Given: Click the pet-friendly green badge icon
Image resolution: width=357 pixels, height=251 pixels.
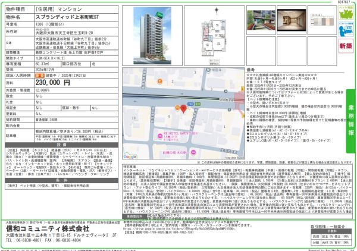Looking at the screenshot, I should [x=346, y=12].
